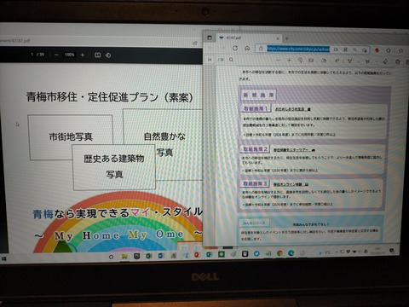Click the 歴史ある建築物 写真 box in left PDF
This screenshot has height=307, width=409.
tap(114, 166)
